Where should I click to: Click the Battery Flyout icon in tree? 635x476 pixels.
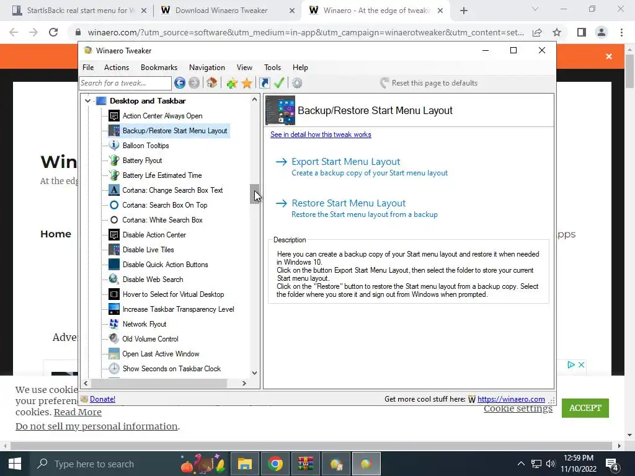coord(114,161)
